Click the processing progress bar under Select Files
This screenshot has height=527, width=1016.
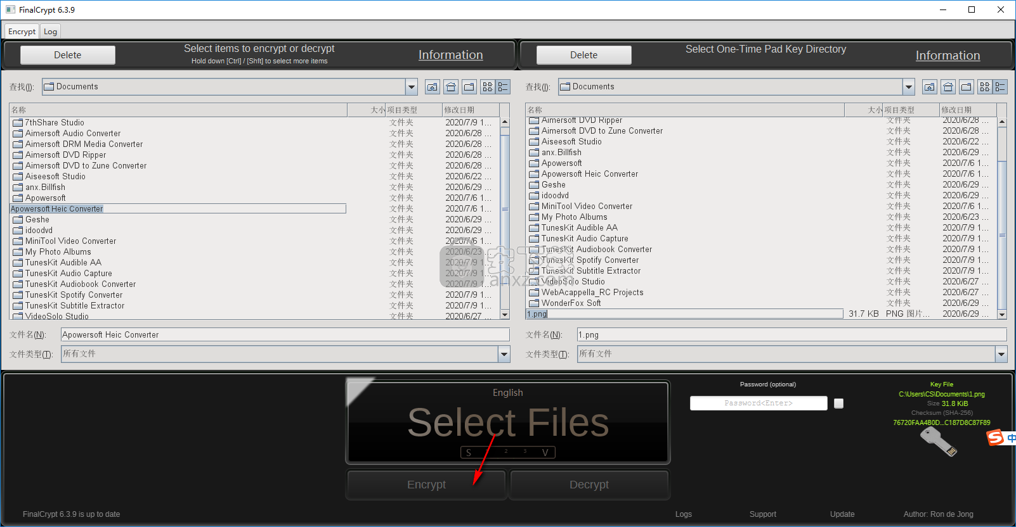508,452
